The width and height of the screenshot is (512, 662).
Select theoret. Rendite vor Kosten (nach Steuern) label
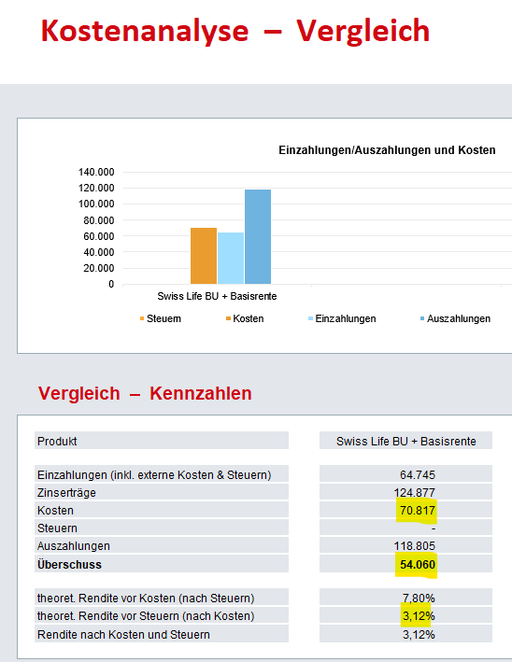point(146,599)
